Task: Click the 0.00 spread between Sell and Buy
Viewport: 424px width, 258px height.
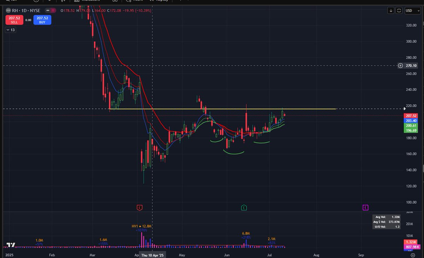Action: tap(28, 20)
